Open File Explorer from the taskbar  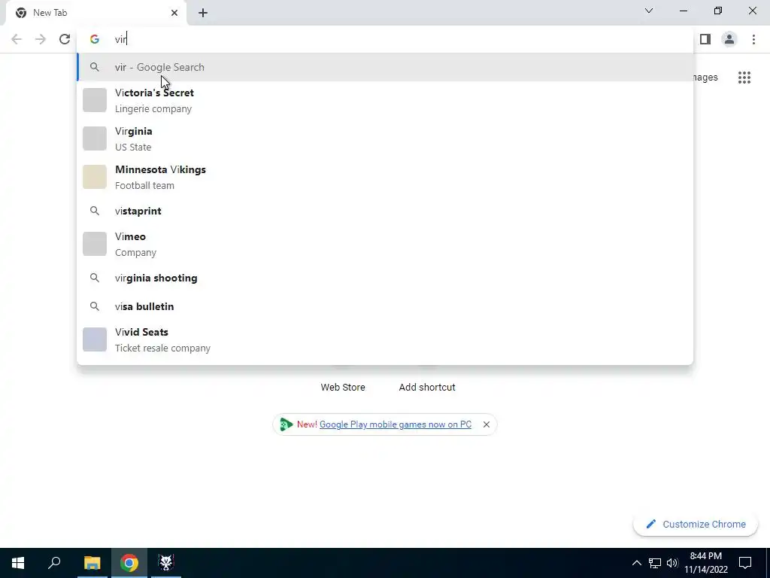click(x=92, y=563)
